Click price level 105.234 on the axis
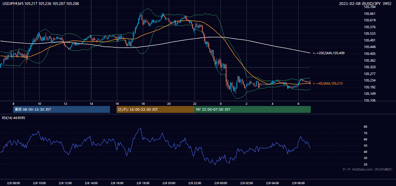 click(x=370, y=80)
